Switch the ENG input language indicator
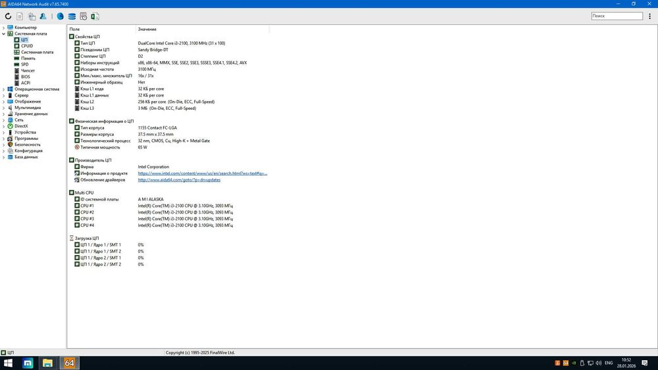Viewport: 658px width, 370px height. tap(609, 363)
